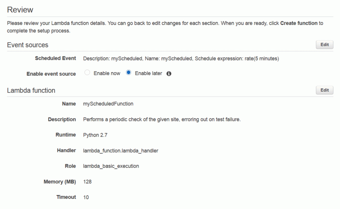Click the Scheduled Event label
Image resolution: width=340 pixels, height=209 pixels.
55,58
